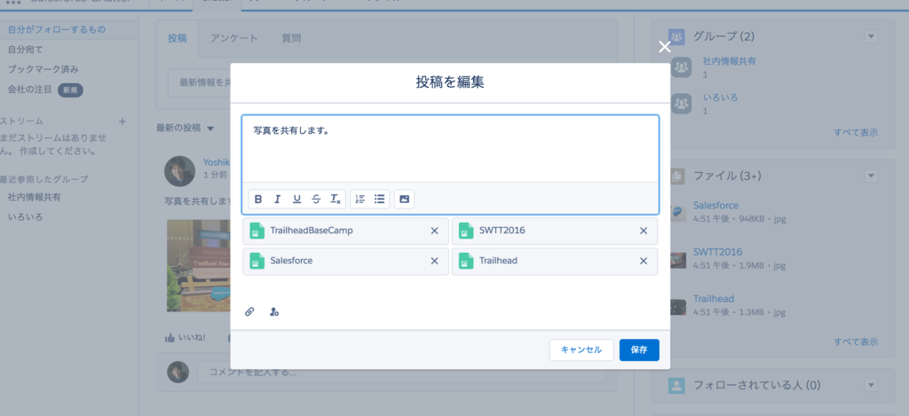The height and width of the screenshot is (416, 909).
Task: Click すべて表示 in the ファイル panel
Action: tap(856, 341)
